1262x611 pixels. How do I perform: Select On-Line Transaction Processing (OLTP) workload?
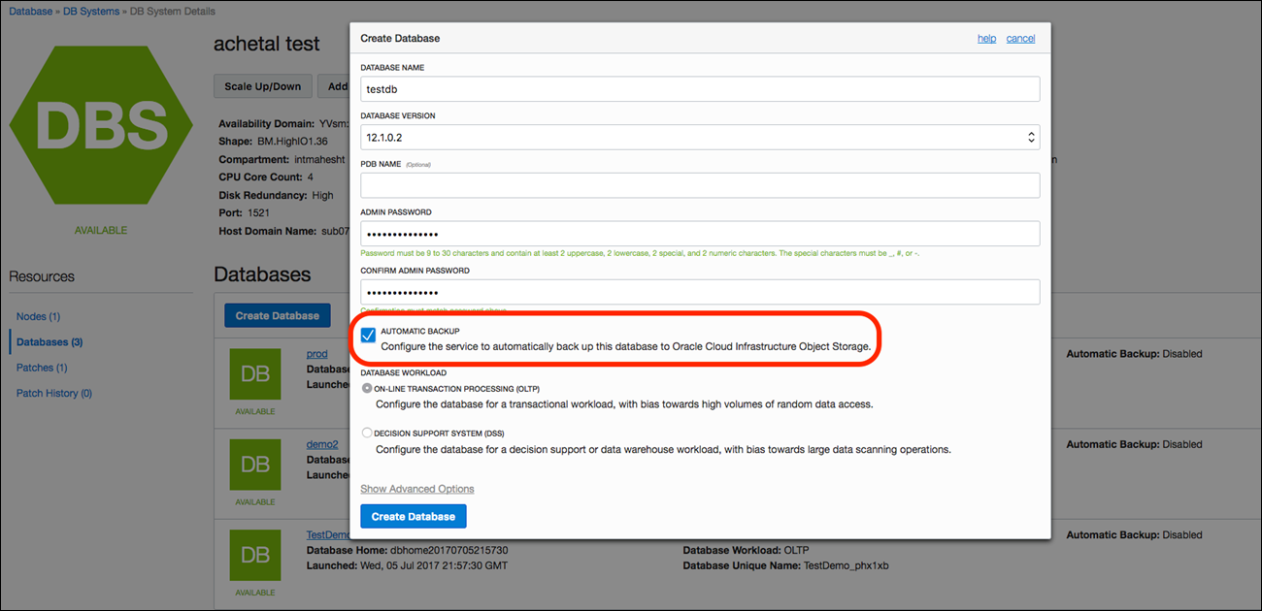(x=367, y=388)
